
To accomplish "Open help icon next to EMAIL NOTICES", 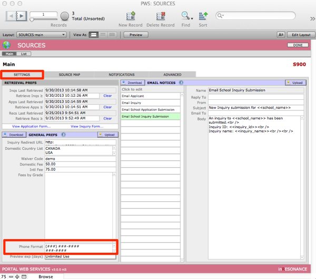I will [181, 82].
